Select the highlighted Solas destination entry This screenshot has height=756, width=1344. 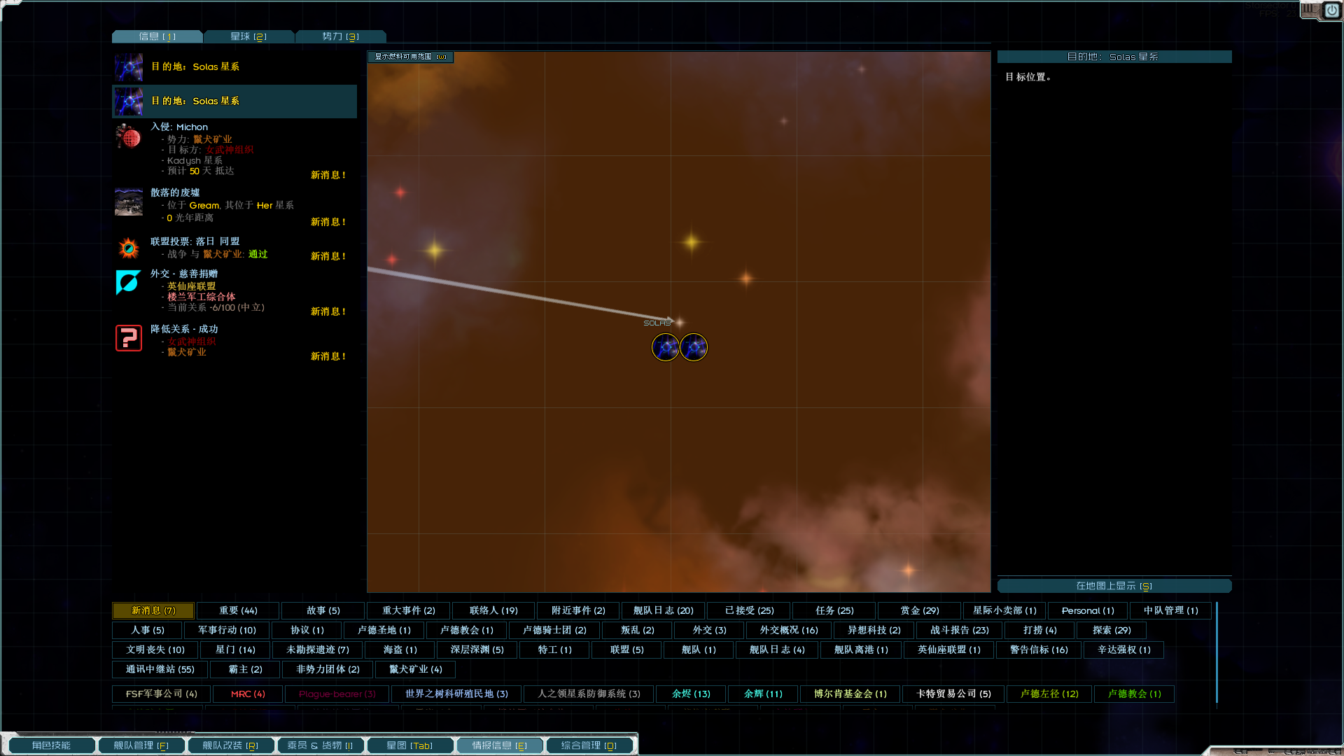click(234, 101)
